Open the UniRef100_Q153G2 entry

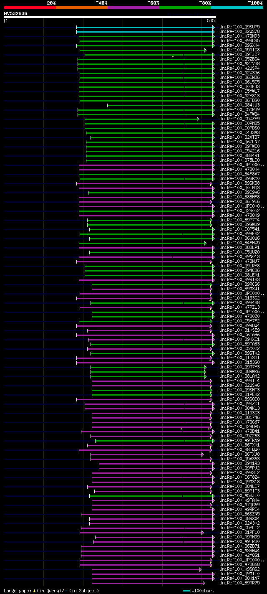[x=239, y=298]
